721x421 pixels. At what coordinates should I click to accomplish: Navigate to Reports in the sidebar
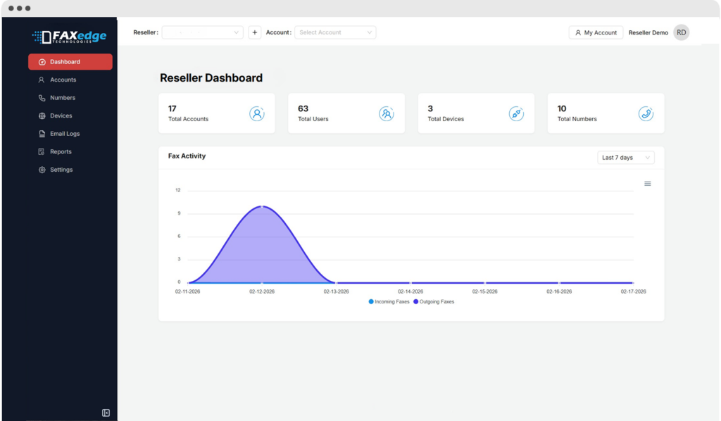coord(61,151)
